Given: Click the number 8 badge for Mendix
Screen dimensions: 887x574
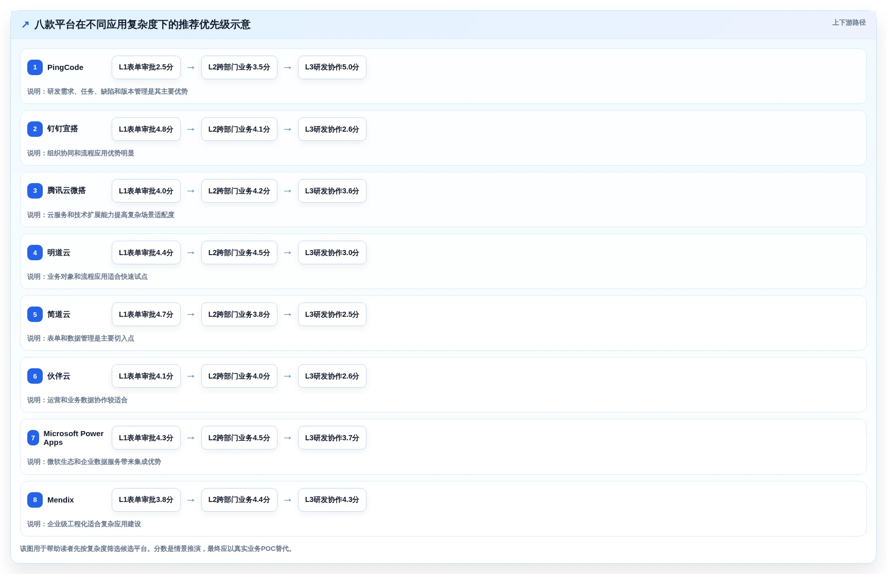Looking at the screenshot, I should pyautogui.click(x=35, y=499).
